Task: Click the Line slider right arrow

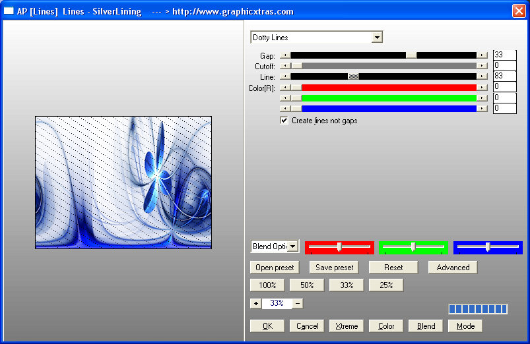Action: click(482, 76)
